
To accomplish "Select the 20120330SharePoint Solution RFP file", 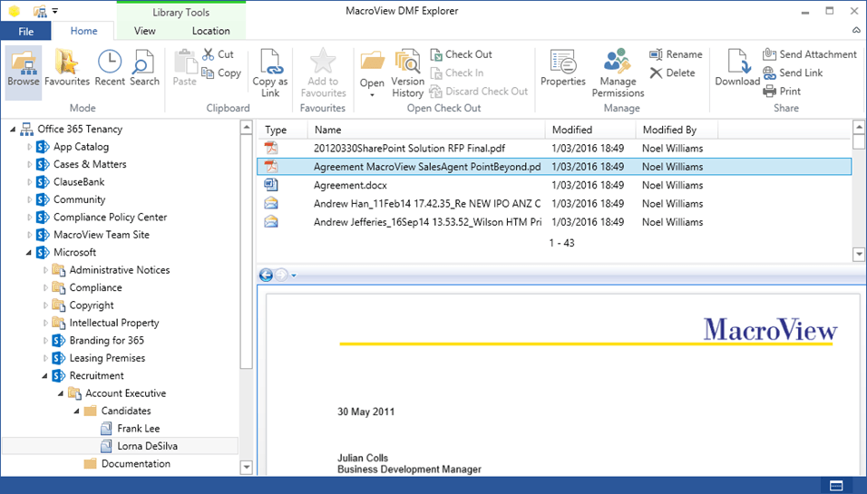I will [554, 148].
